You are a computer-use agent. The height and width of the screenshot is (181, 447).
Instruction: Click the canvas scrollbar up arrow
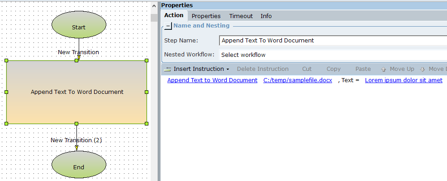tap(154, 5)
